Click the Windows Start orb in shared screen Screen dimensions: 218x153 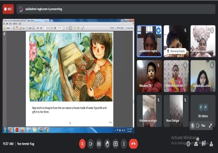click(5, 130)
